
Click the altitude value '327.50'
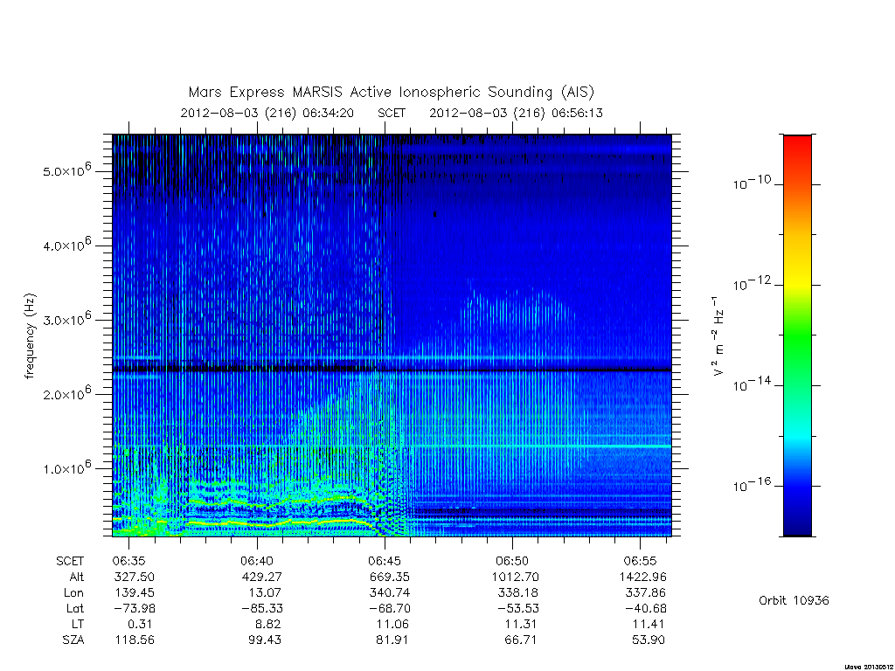pos(134,577)
